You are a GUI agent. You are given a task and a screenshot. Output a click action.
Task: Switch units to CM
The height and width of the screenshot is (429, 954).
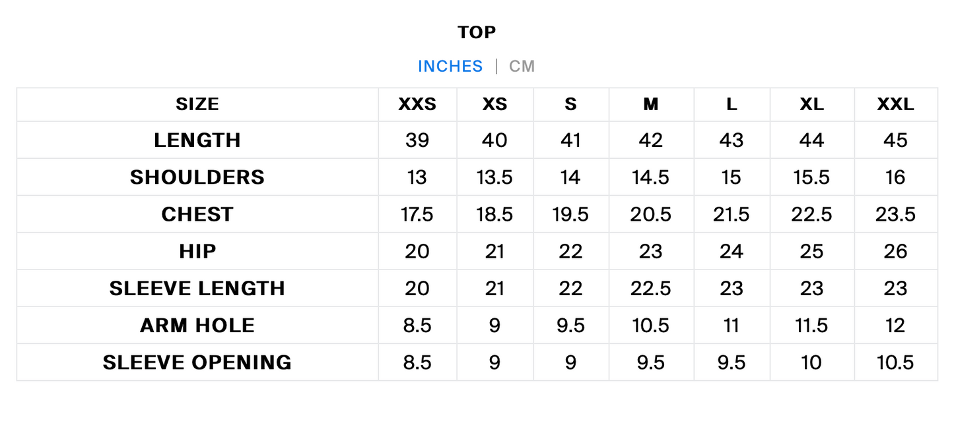click(522, 67)
